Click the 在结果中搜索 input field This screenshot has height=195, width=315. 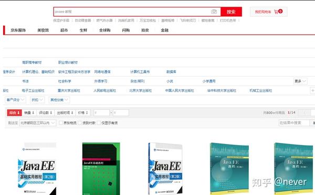point(295,123)
